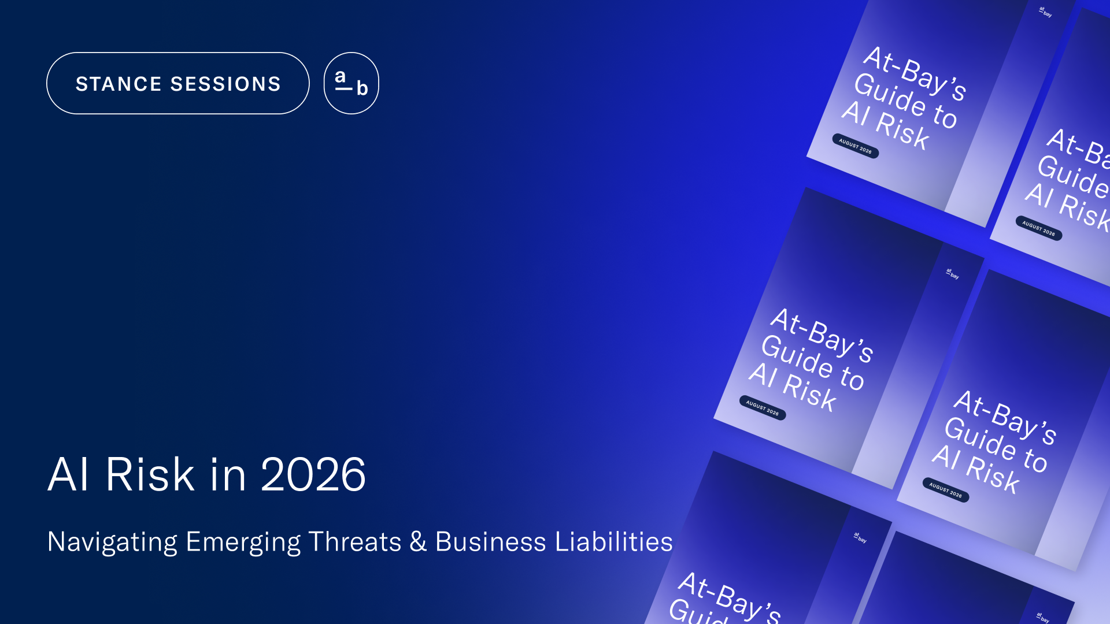Click the "AI Risk in 2026" title
This screenshot has height=624, width=1110.
point(207,474)
